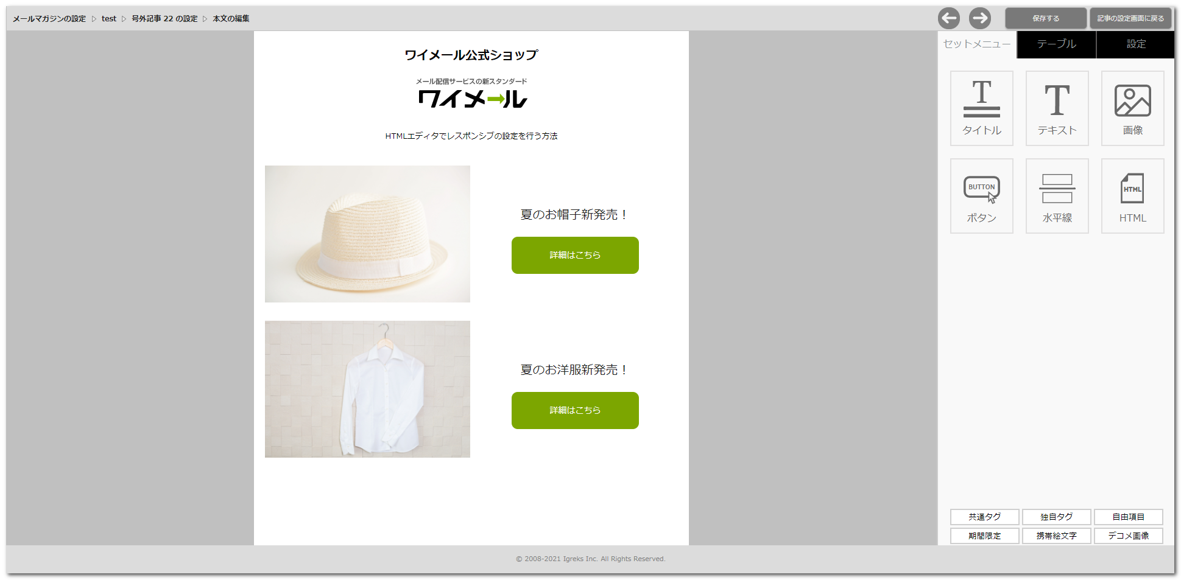The height and width of the screenshot is (580, 1181).
Task: Select the ボタン button block icon
Action: coord(981,196)
